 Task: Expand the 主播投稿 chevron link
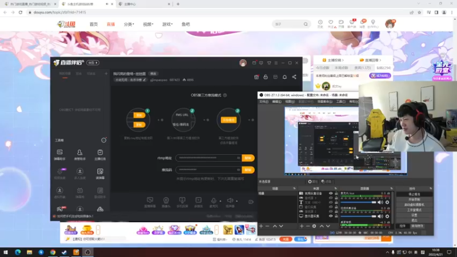(x=333, y=60)
